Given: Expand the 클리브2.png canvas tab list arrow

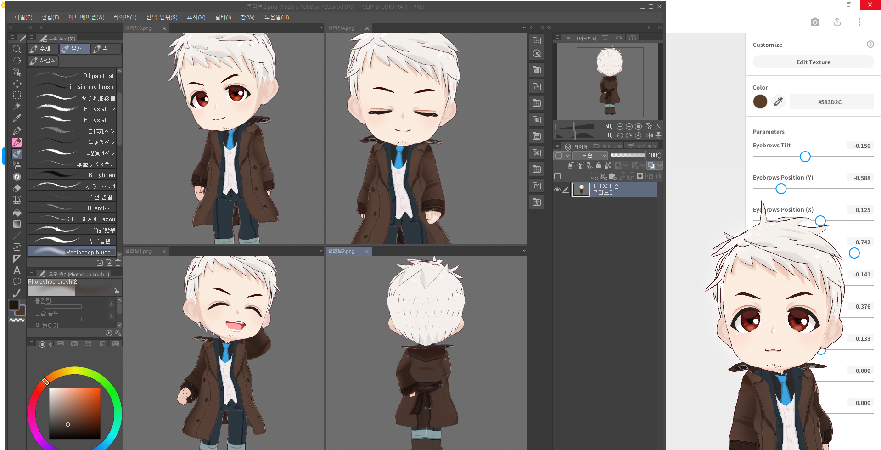Looking at the screenshot, I should (x=524, y=251).
